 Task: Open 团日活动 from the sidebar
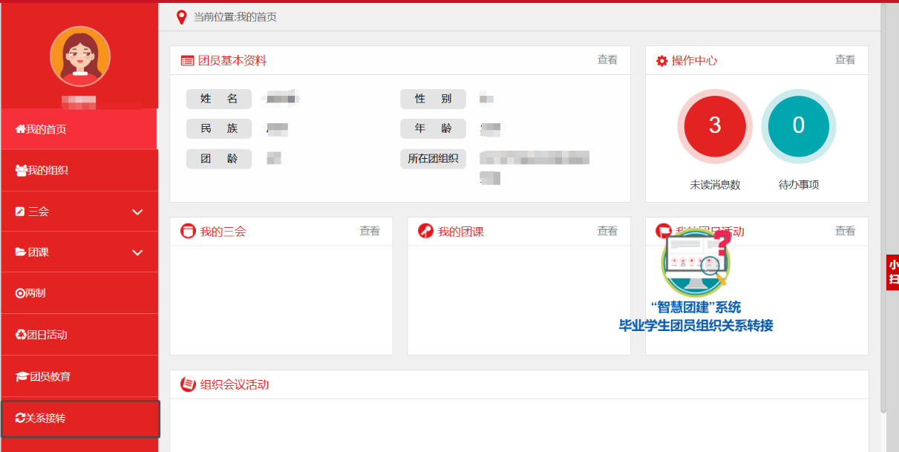pyautogui.click(x=42, y=335)
